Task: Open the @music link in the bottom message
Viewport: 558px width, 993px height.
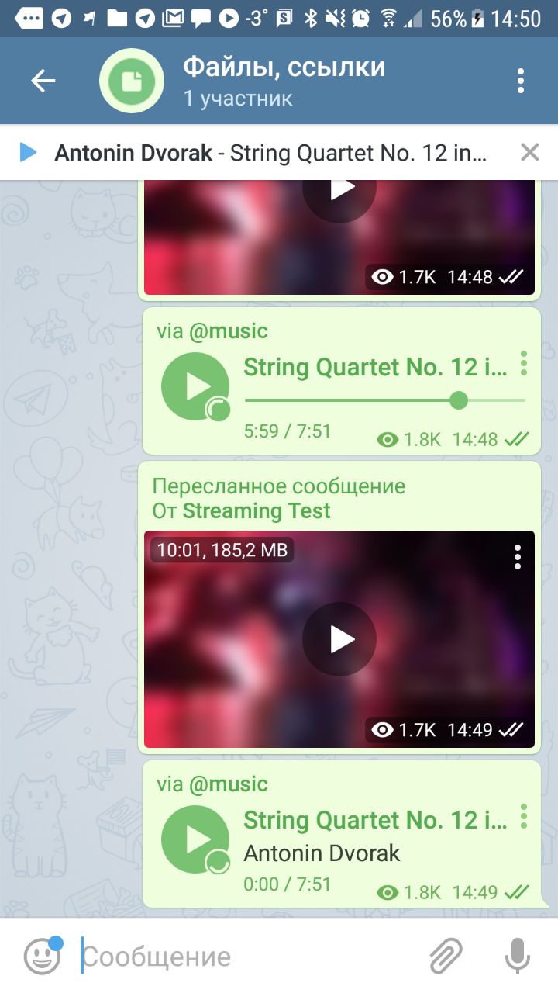Action: point(229,784)
